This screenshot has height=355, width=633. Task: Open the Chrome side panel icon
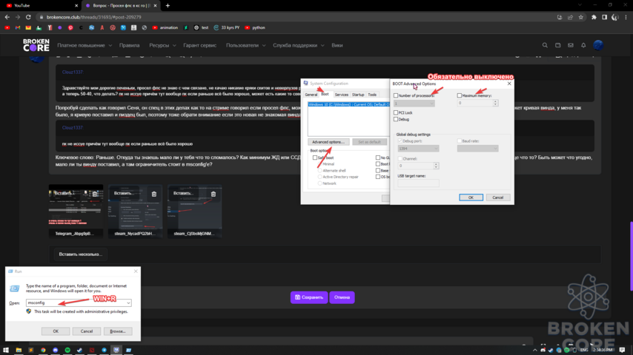604,17
